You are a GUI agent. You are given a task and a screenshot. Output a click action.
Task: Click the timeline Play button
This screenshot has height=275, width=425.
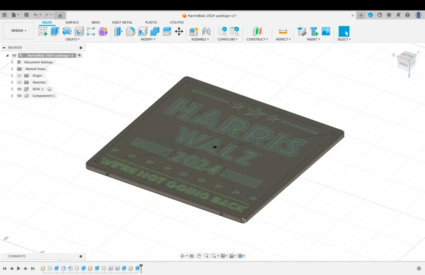click(x=19, y=268)
